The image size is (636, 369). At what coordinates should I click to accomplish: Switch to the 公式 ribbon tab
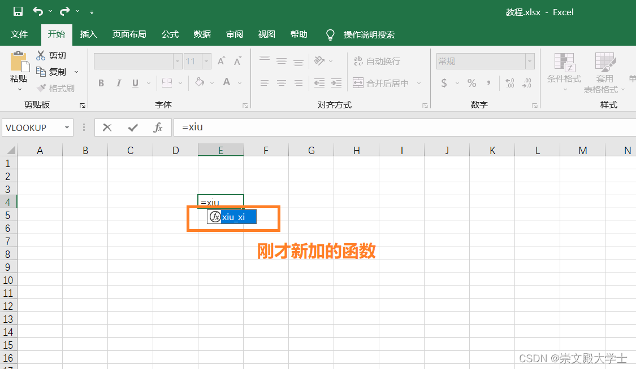click(x=170, y=34)
